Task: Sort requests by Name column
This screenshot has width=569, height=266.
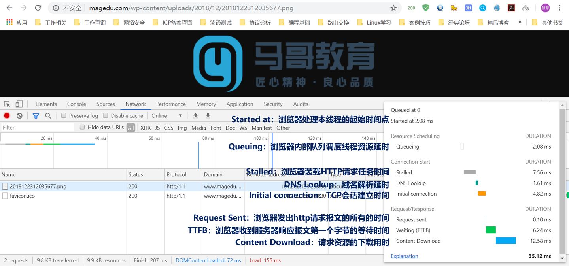Action: pos(63,174)
